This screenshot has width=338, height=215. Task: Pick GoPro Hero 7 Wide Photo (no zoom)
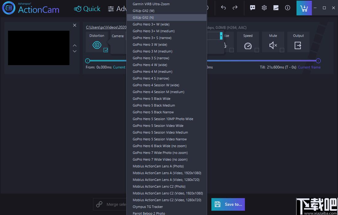167,153
